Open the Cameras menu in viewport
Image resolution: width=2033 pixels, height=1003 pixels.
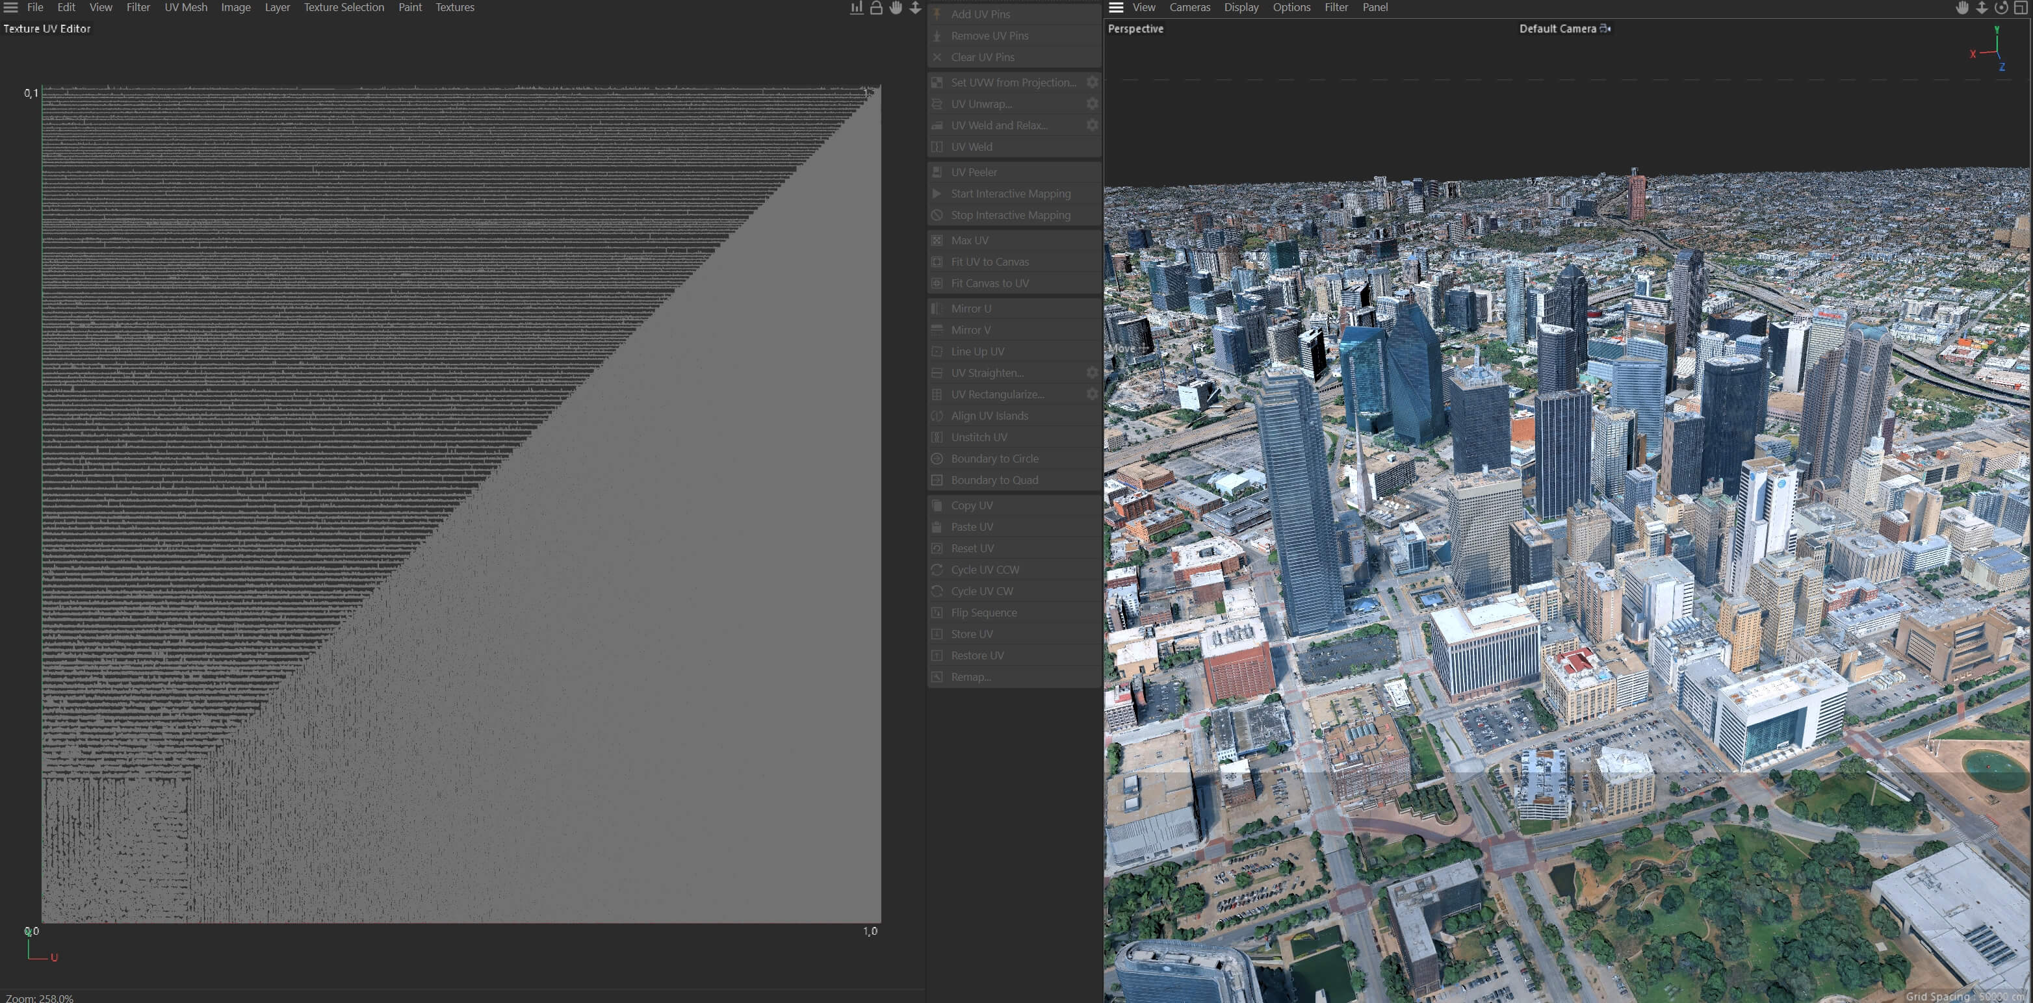click(1190, 7)
